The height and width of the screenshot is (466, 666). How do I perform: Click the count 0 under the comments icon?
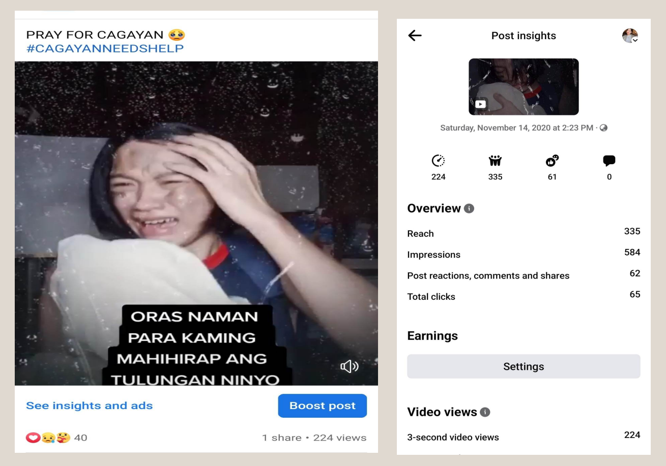point(609,177)
